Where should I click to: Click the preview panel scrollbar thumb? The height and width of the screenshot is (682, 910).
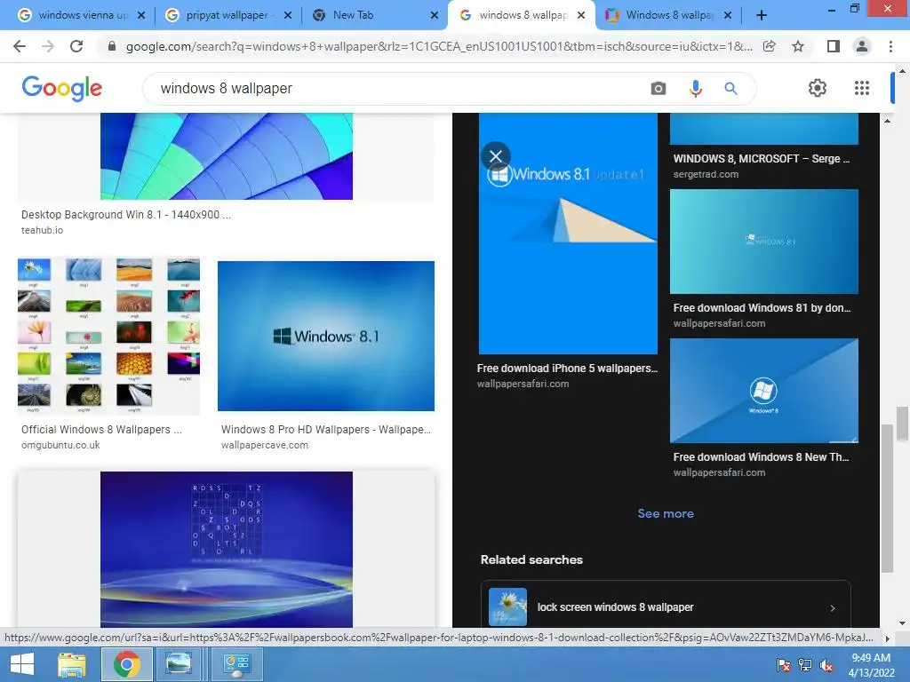tap(886, 499)
